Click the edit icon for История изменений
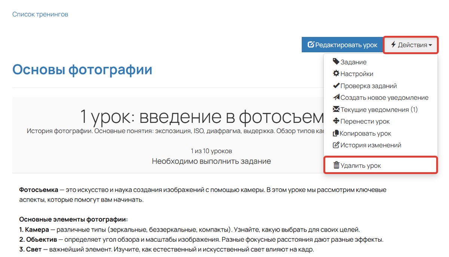 337,145
